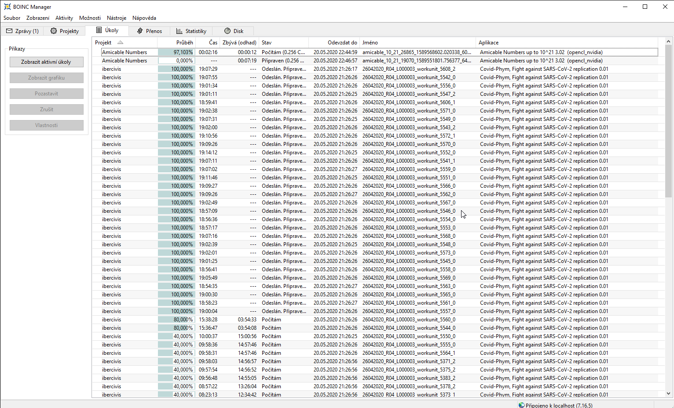This screenshot has width=674, height=408.
Task: Sort by Zbývá (odhad) column header
Action: click(x=239, y=43)
